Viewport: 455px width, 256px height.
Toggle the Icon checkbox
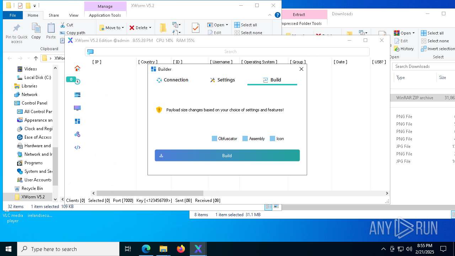(x=272, y=139)
